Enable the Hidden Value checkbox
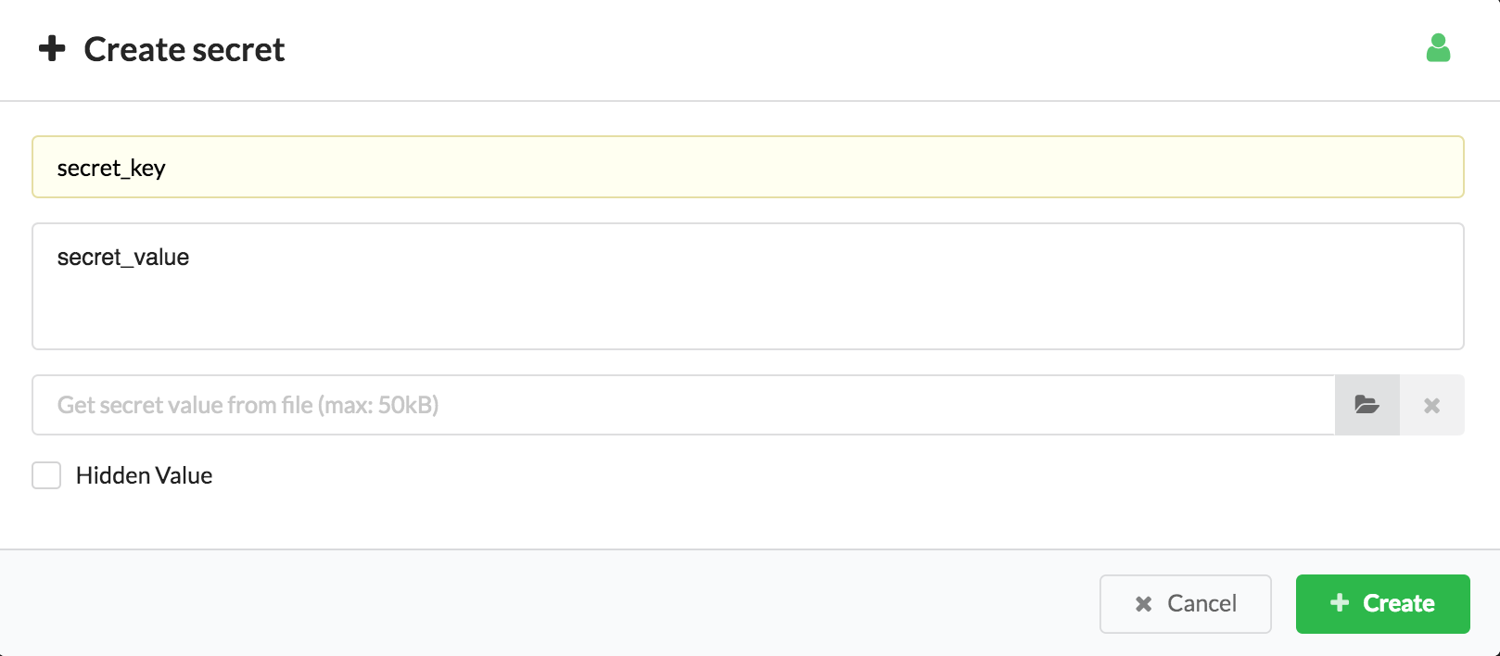 click(x=46, y=475)
